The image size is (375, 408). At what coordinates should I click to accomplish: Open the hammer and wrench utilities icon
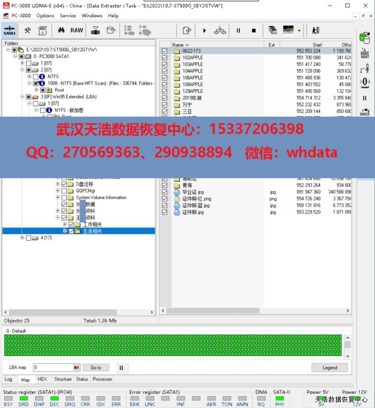click(28, 31)
